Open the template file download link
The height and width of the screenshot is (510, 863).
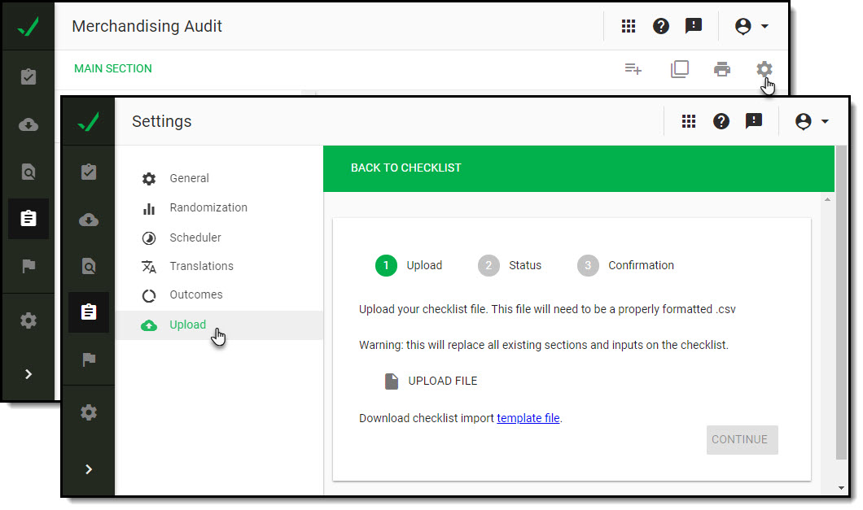(x=528, y=417)
